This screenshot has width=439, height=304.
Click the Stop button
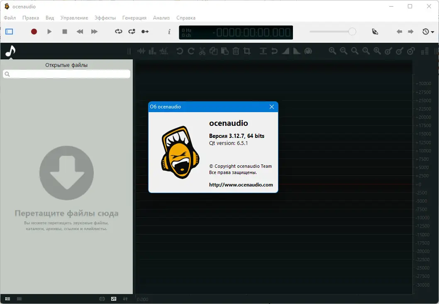tap(65, 32)
